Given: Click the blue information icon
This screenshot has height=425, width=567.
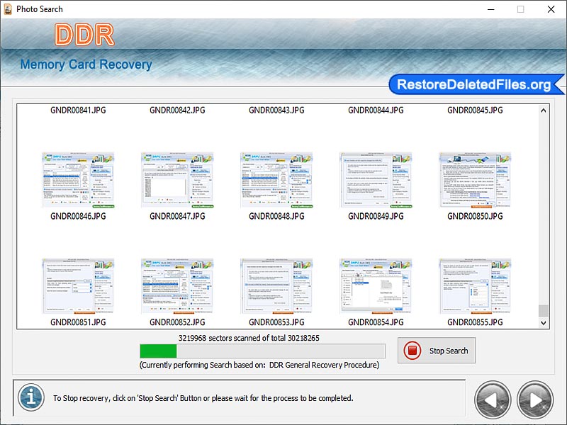Looking at the screenshot, I should click(x=29, y=397).
